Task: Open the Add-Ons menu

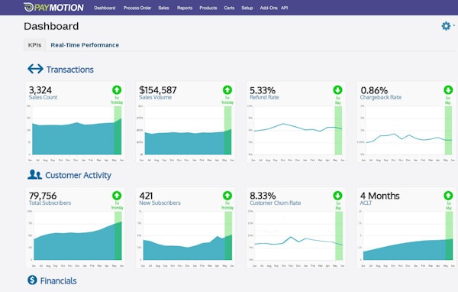Action: (269, 8)
